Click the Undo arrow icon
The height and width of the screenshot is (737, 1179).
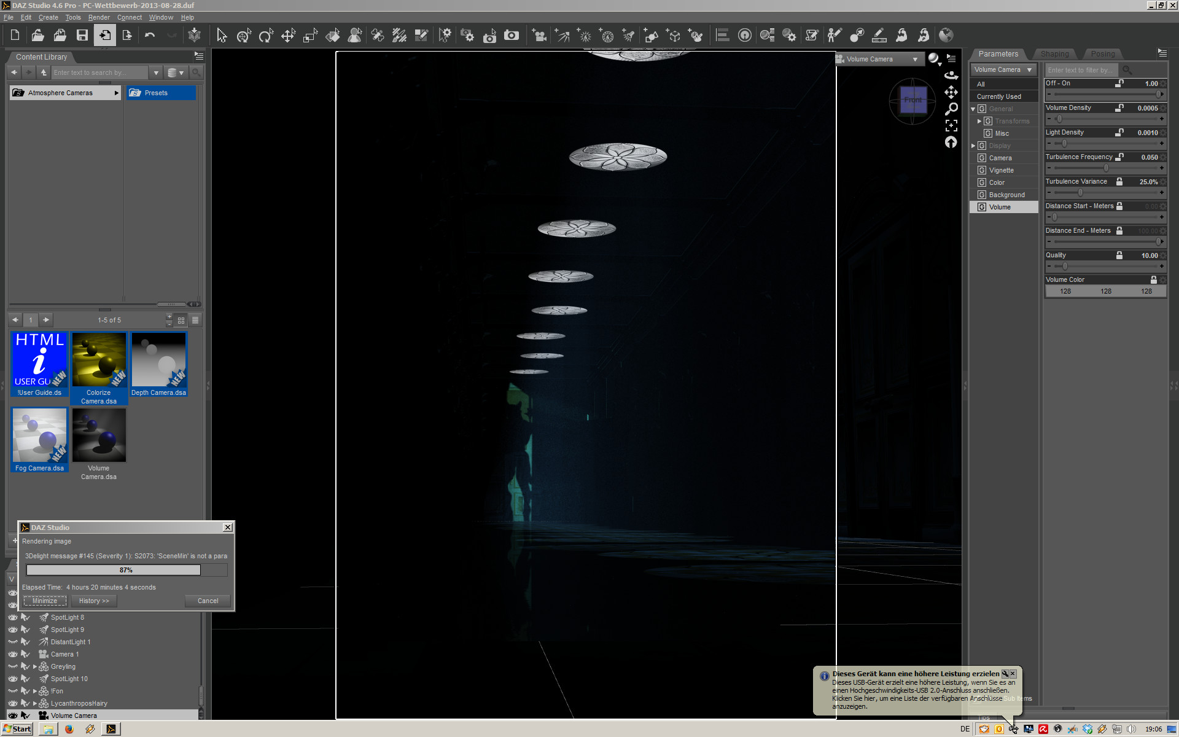[x=150, y=36]
